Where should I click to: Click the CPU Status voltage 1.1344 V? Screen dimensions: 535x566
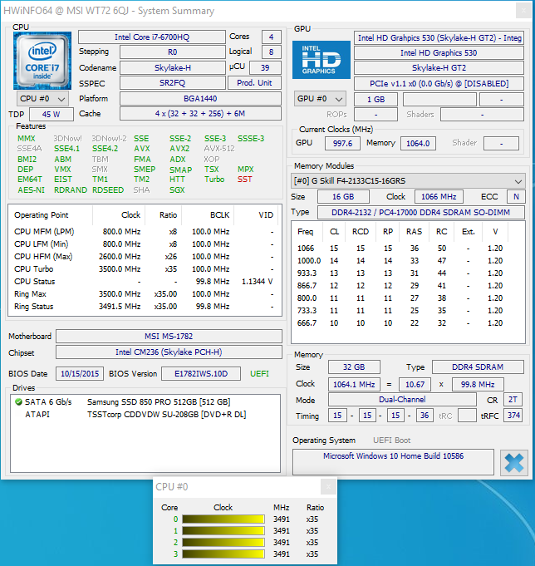[257, 281]
